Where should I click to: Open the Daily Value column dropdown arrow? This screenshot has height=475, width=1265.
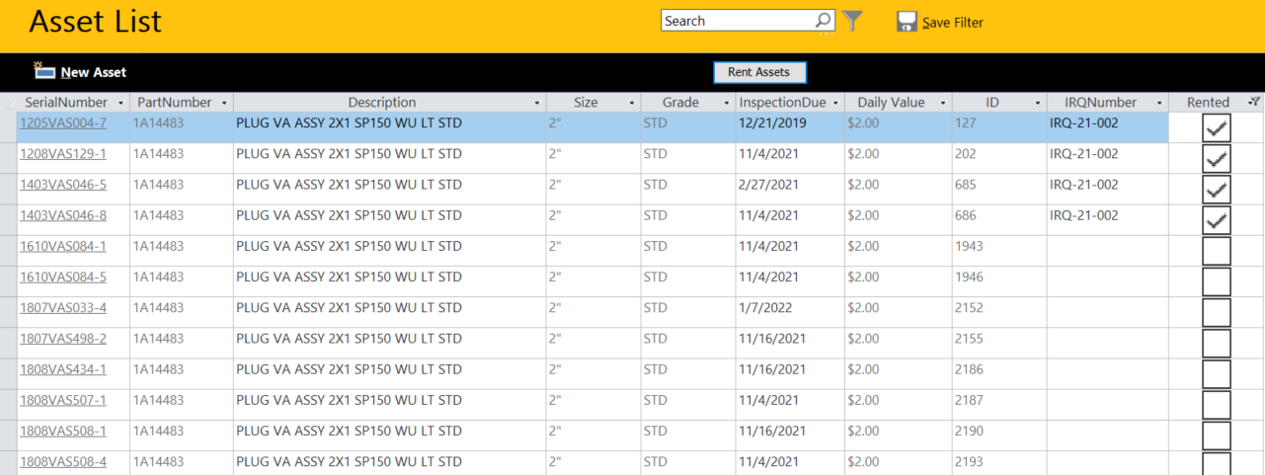(943, 103)
